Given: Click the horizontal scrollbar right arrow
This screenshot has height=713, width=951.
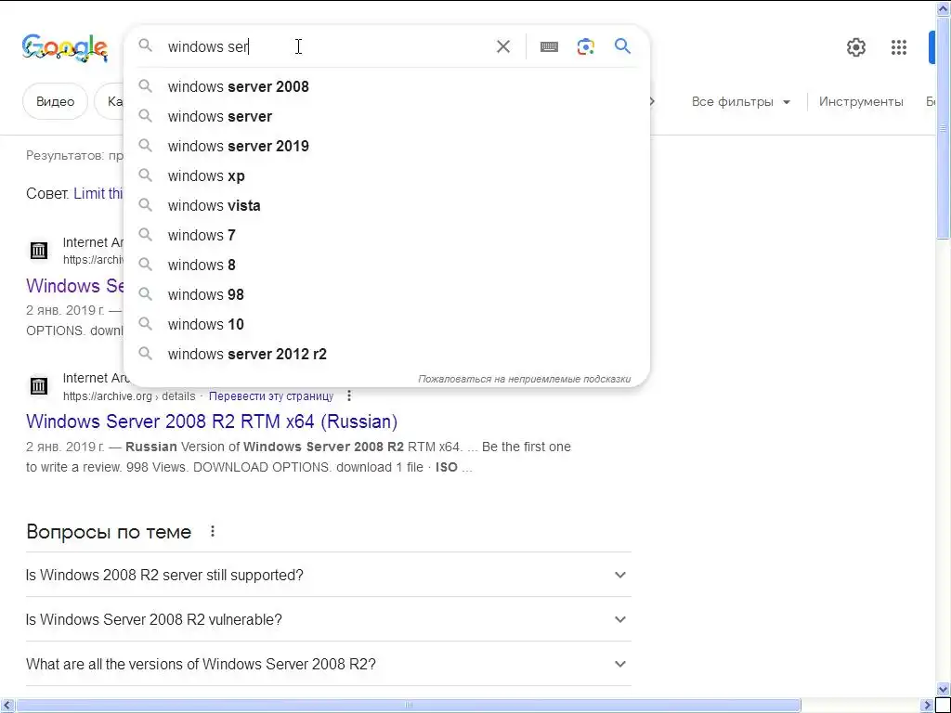Looking at the screenshot, I should point(929,706).
